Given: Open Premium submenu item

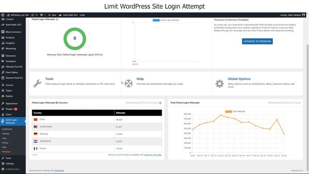Looking at the screenshot, I should (x=6, y=152).
